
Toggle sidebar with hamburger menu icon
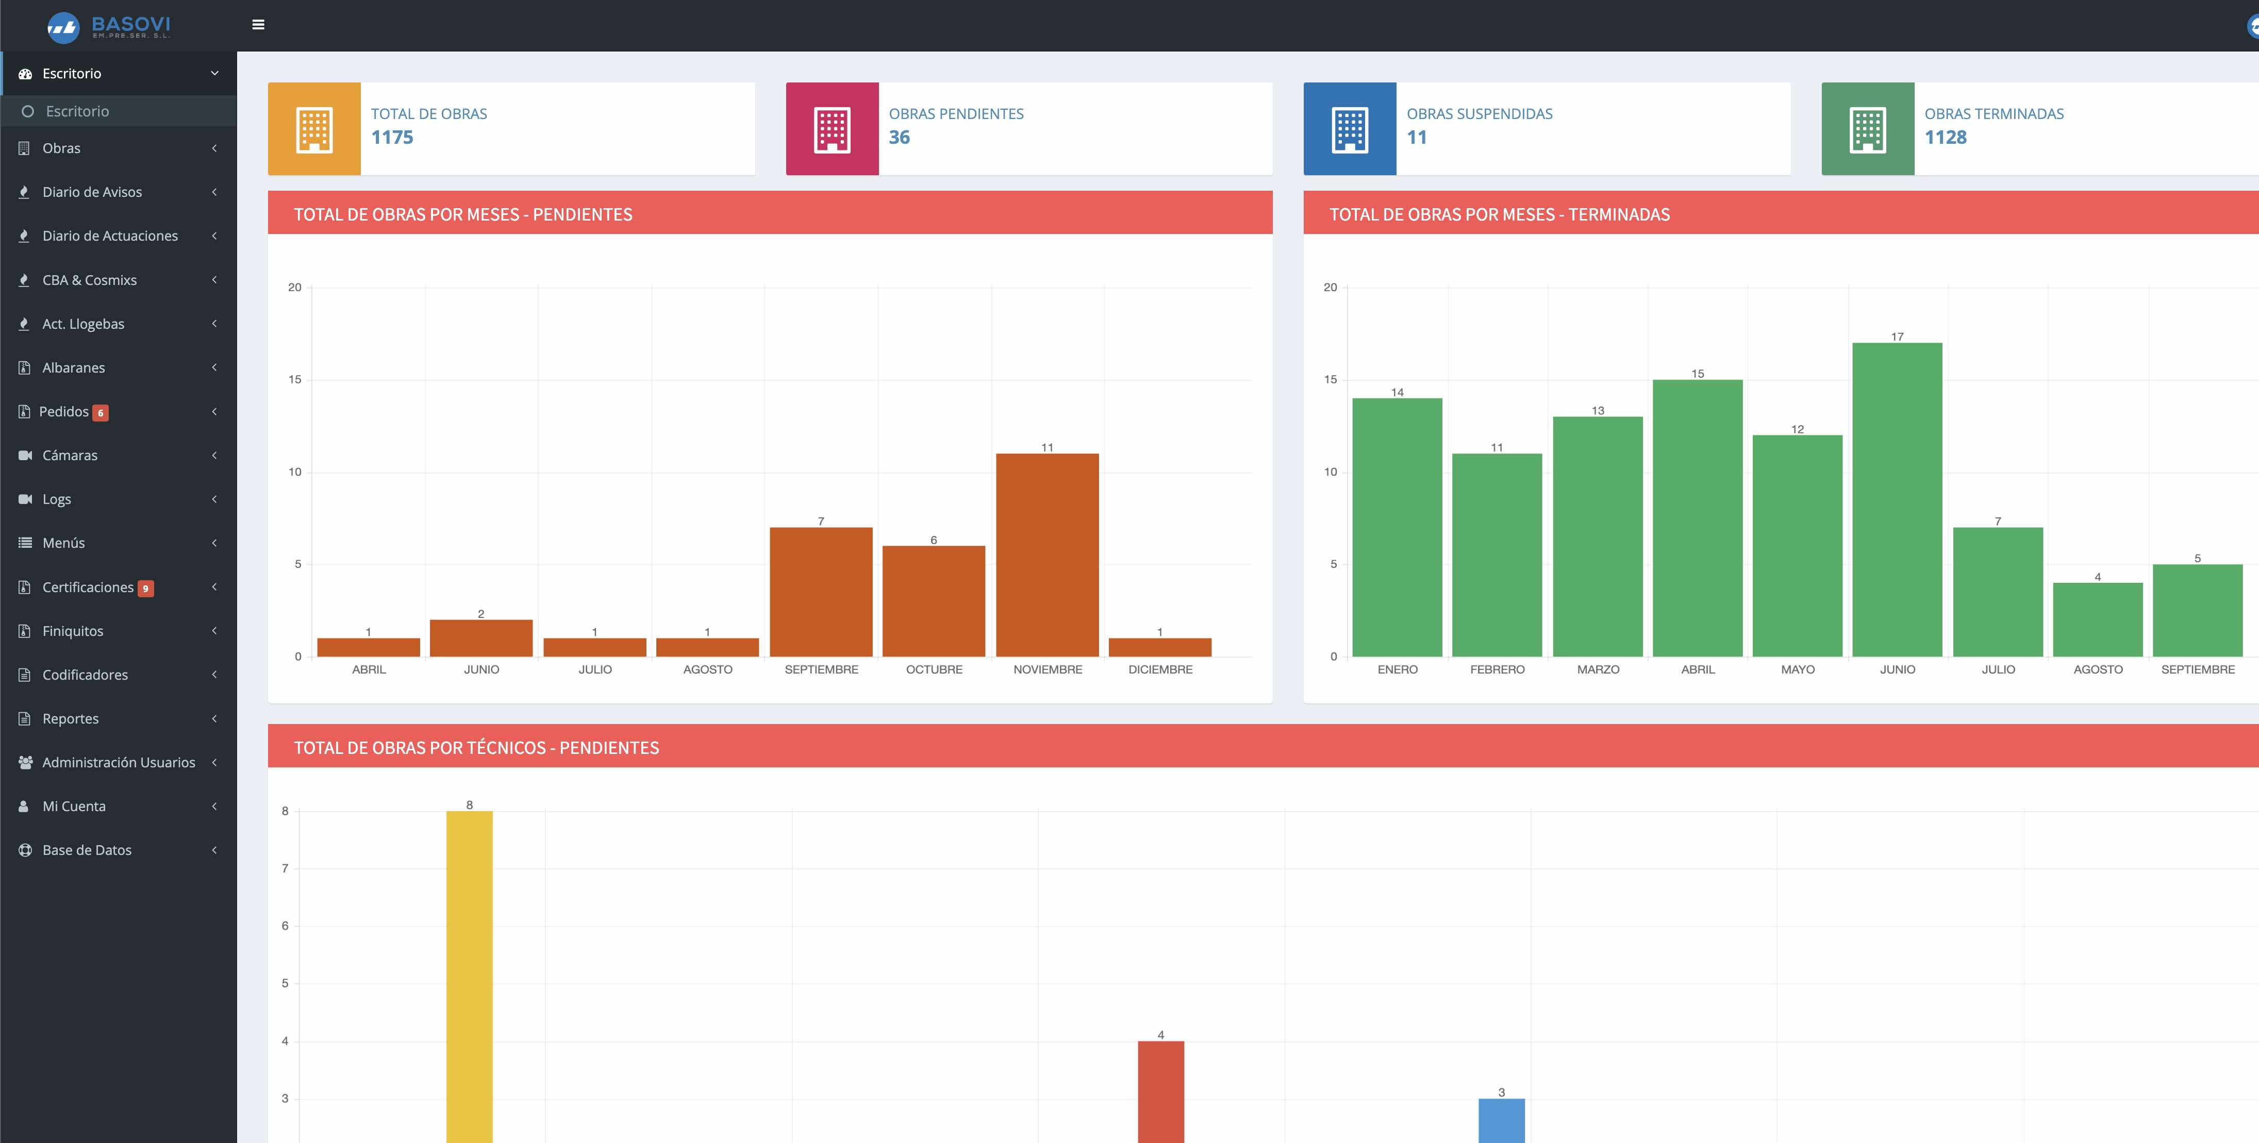coord(258,25)
